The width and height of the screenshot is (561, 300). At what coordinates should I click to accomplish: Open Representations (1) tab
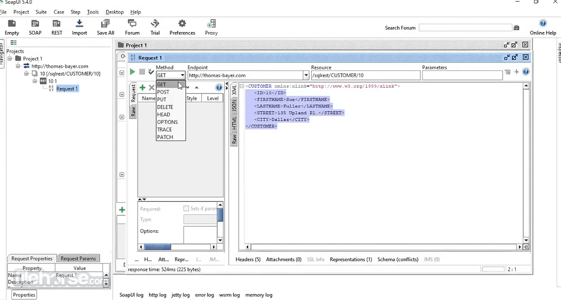click(x=351, y=259)
